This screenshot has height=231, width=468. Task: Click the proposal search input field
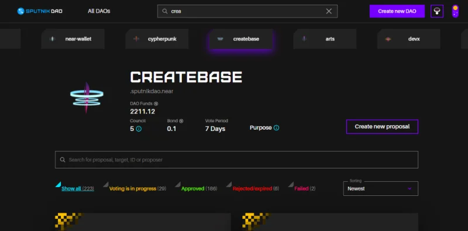click(x=236, y=160)
